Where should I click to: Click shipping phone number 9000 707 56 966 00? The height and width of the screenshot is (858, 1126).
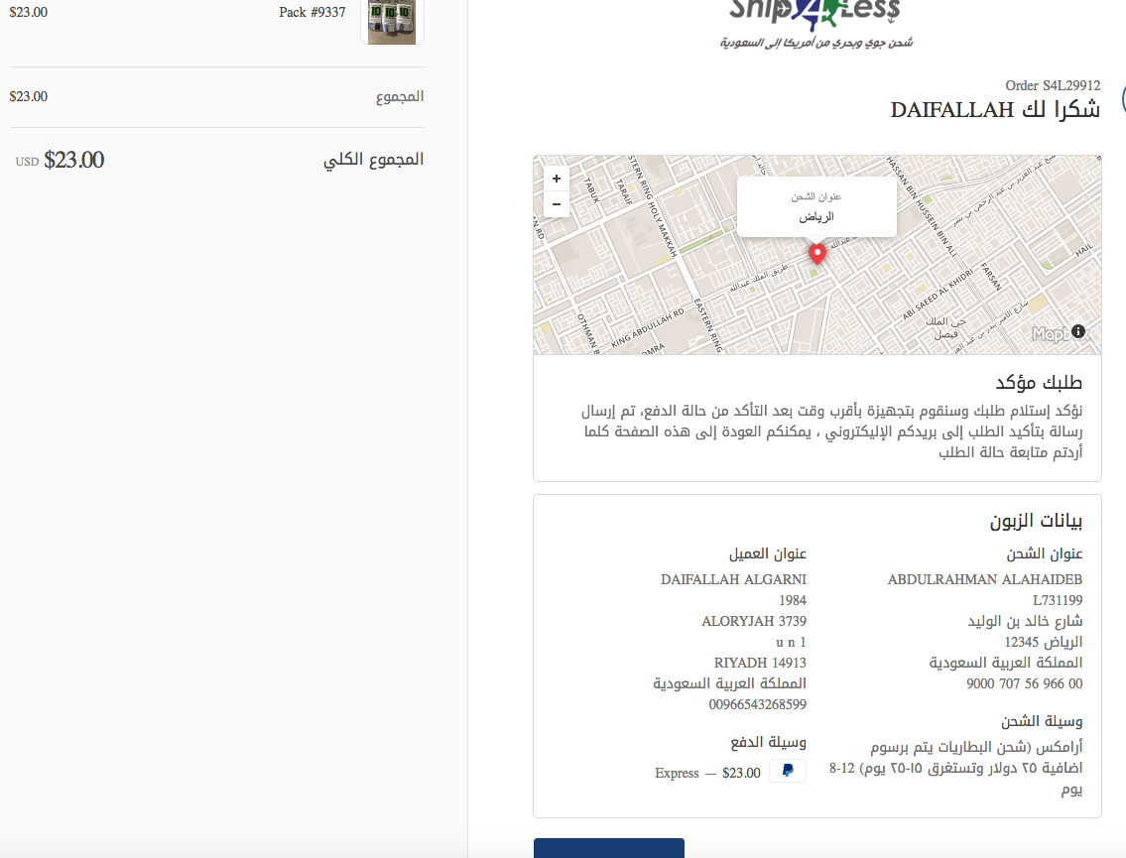click(x=1024, y=684)
